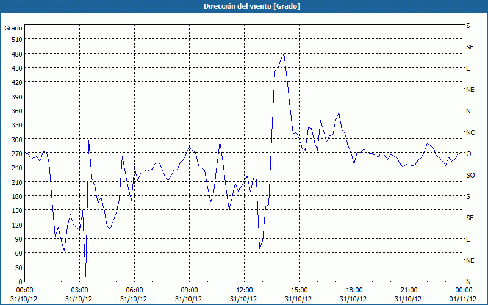Viewport: 488px width, 305px height.
Task: Click the 0 degree axis label
Action: coord(21,282)
